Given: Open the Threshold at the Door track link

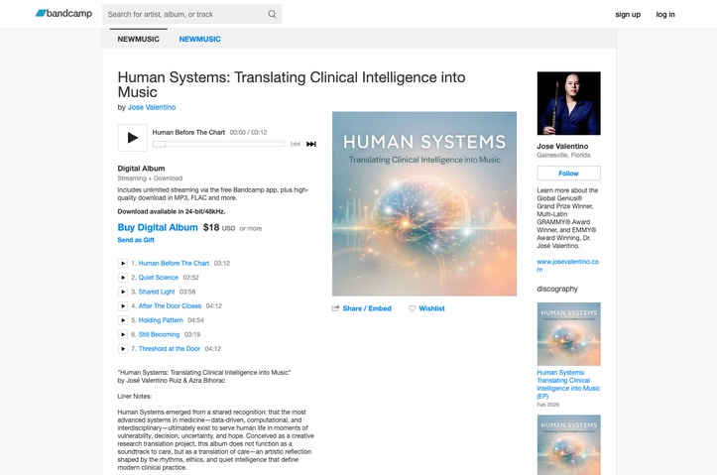Looking at the screenshot, I should pyautogui.click(x=170, y=349).
